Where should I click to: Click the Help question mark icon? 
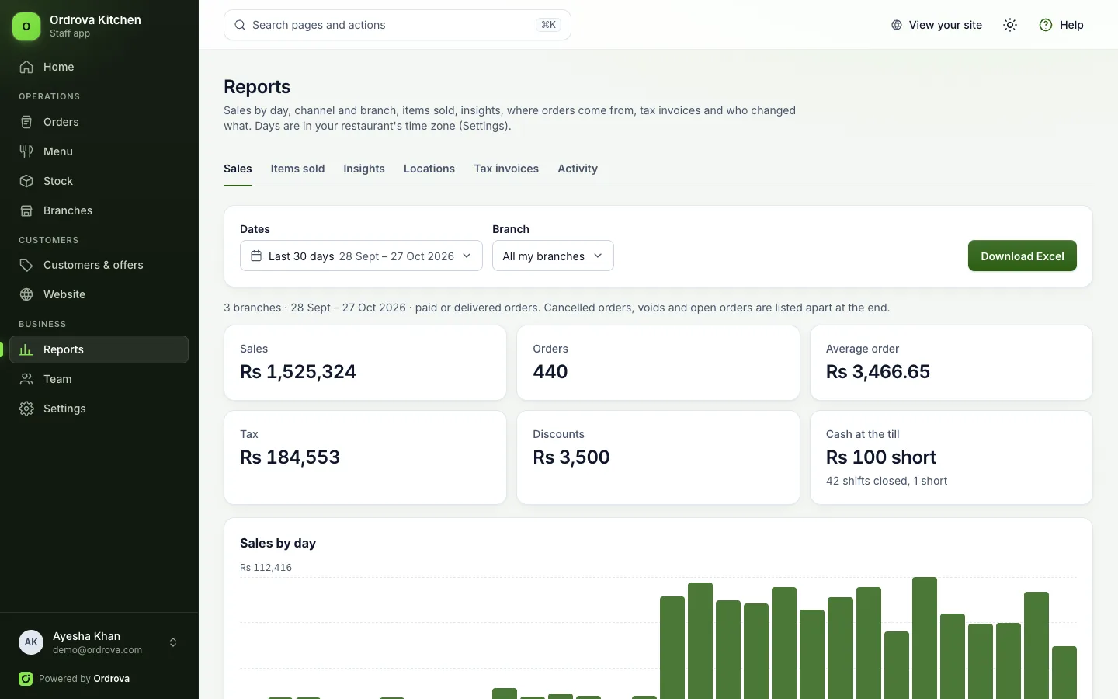[1046, 25]
